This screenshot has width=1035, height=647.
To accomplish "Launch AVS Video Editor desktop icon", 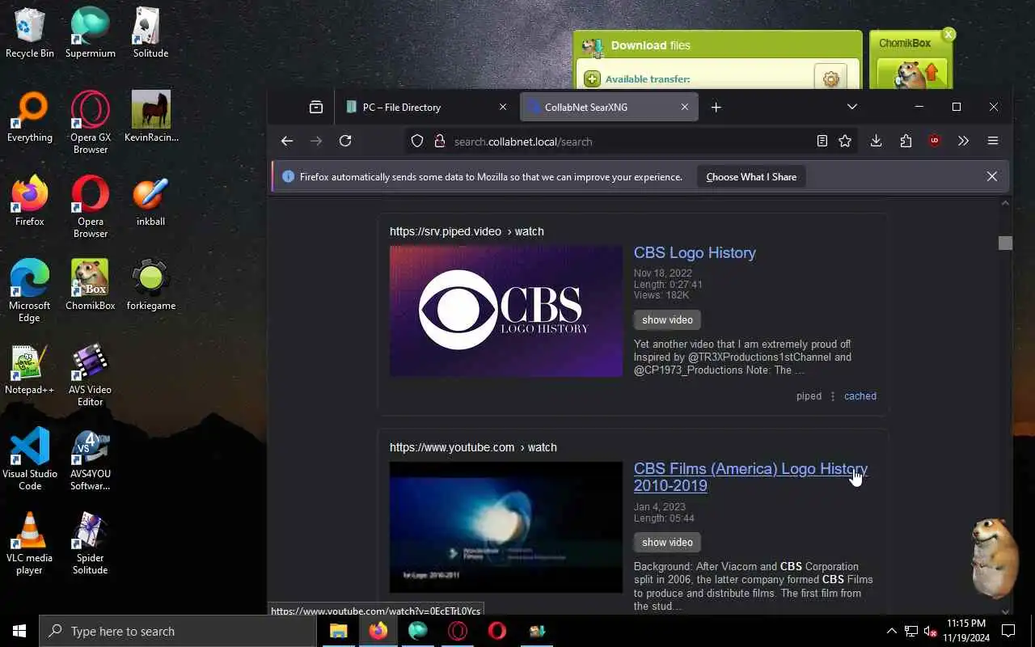I will tap(91, 374).
